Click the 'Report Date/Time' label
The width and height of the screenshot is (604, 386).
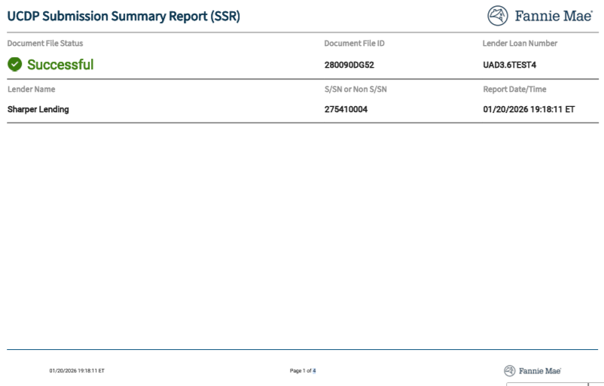514,89
